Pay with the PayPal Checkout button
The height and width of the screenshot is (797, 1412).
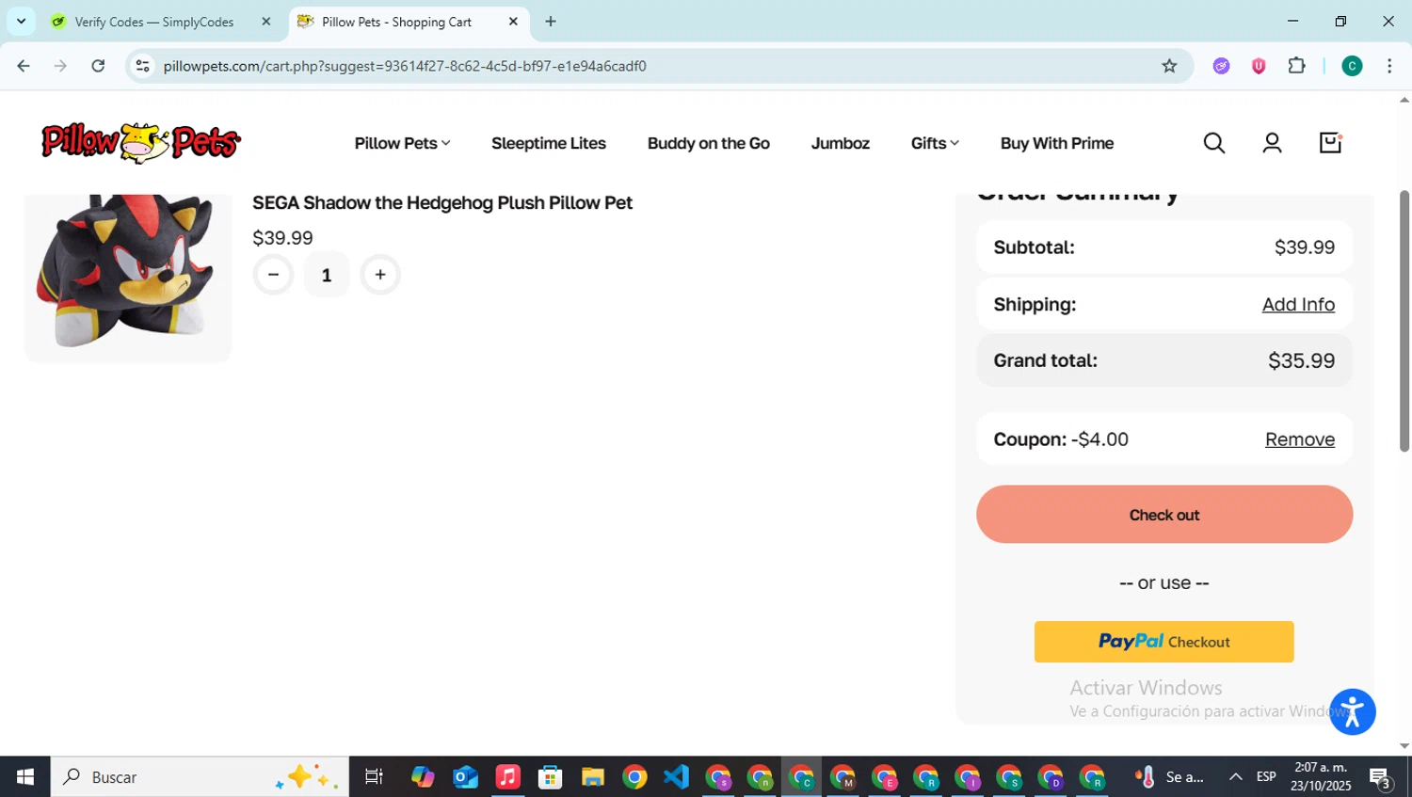(1164, 642)
